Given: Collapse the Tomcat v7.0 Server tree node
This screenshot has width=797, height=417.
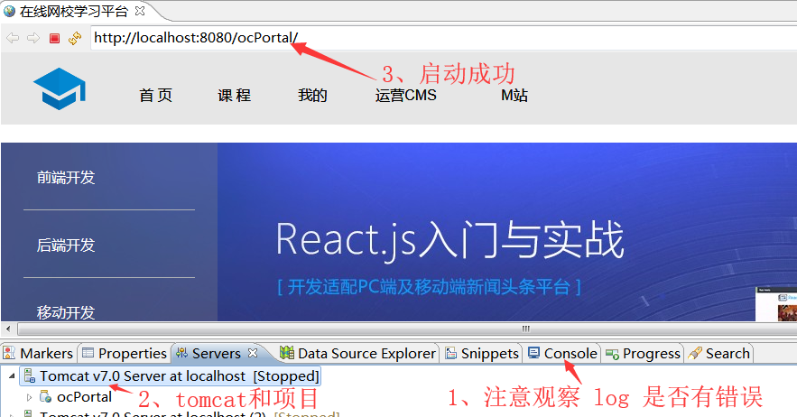Looking at the screenshot, I should point(11,375).
